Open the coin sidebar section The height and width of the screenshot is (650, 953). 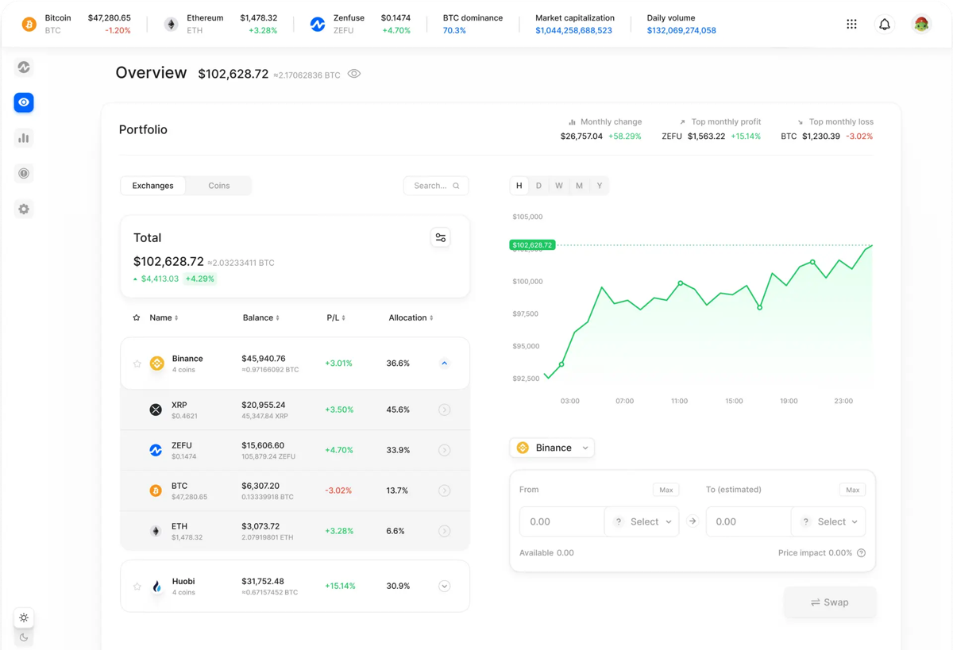[24, 174]
